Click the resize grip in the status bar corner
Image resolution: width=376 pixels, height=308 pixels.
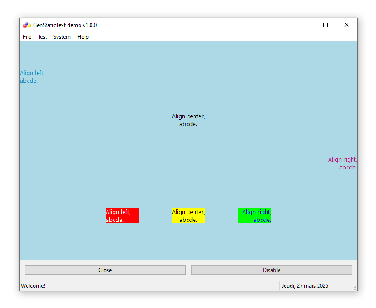click(354, 288)
